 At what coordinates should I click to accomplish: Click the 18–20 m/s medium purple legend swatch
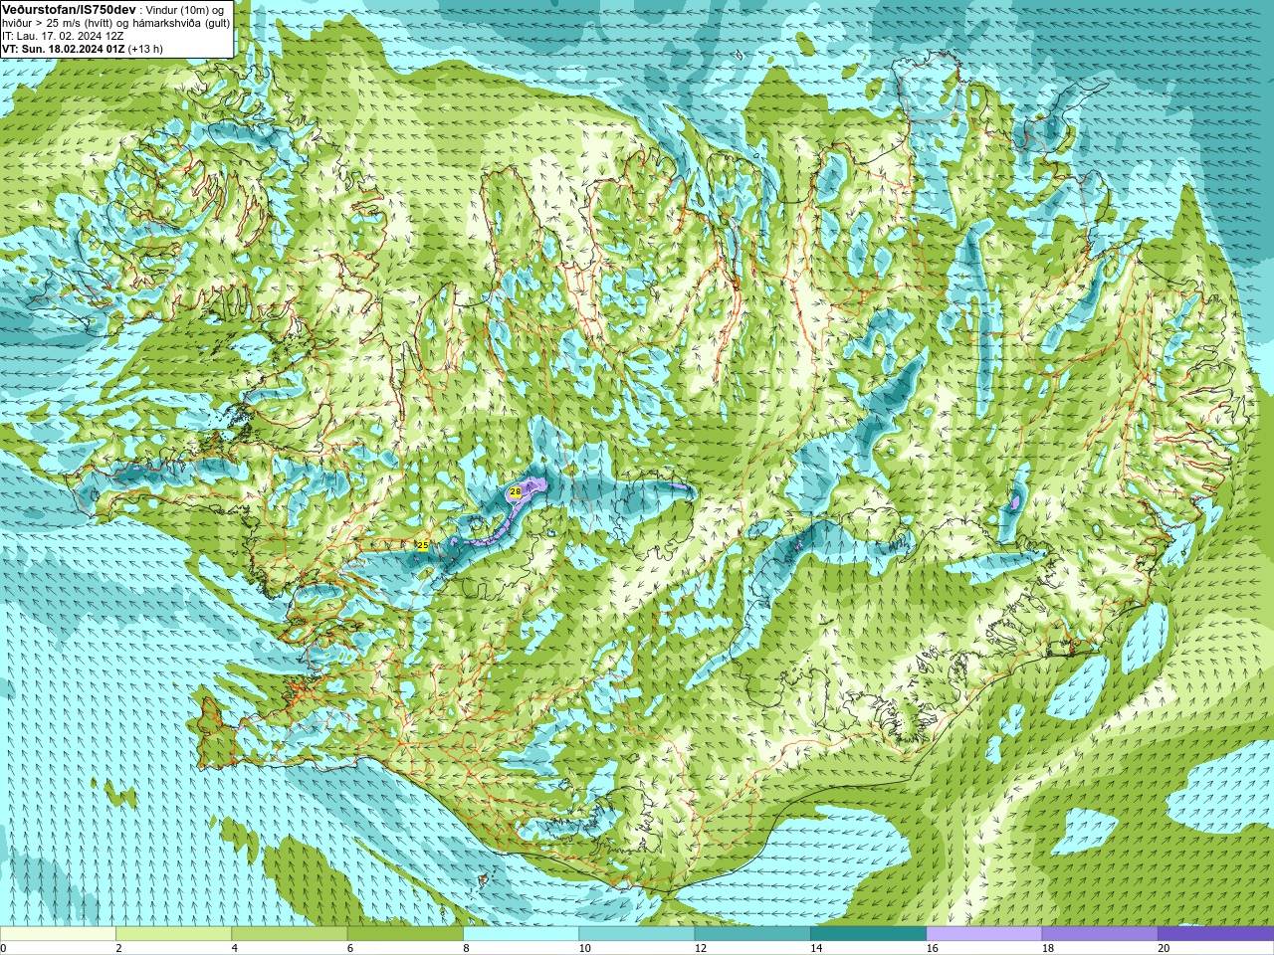1099,934
